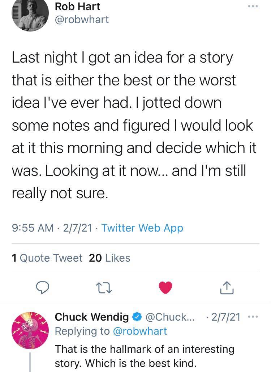
Task: Share the tweet using share icon
Action: click(227, 288)
